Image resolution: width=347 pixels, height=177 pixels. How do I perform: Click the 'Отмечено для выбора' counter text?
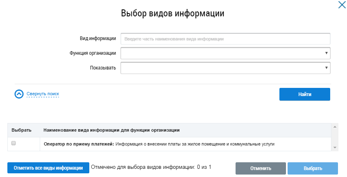[151, 167]
